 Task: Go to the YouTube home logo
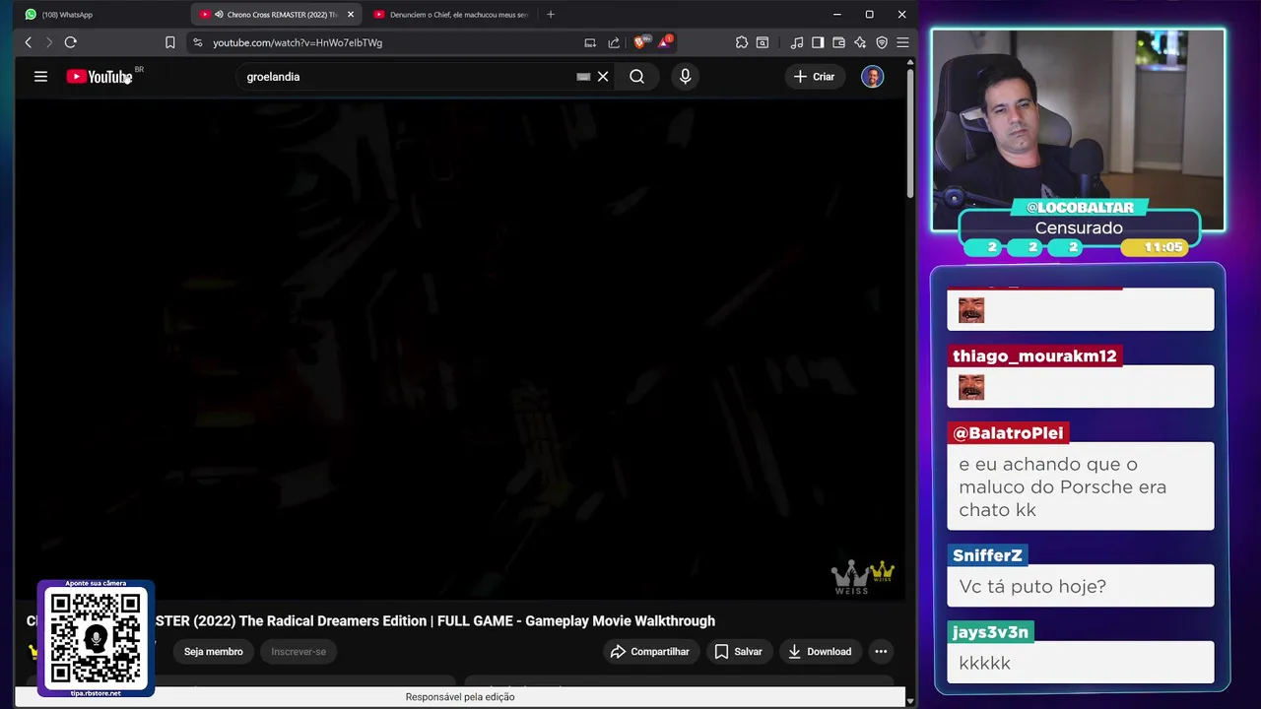[x=99, y=77]
